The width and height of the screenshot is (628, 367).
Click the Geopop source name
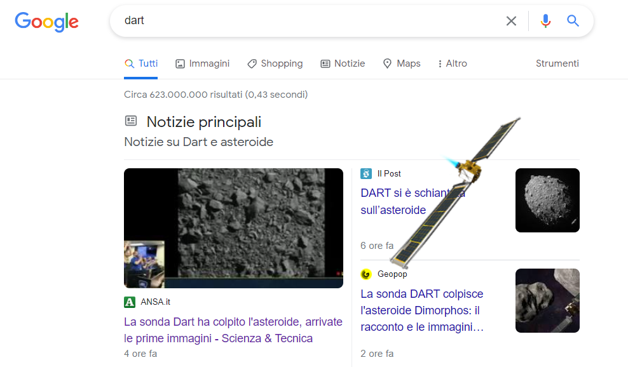[x=392, y=274]
